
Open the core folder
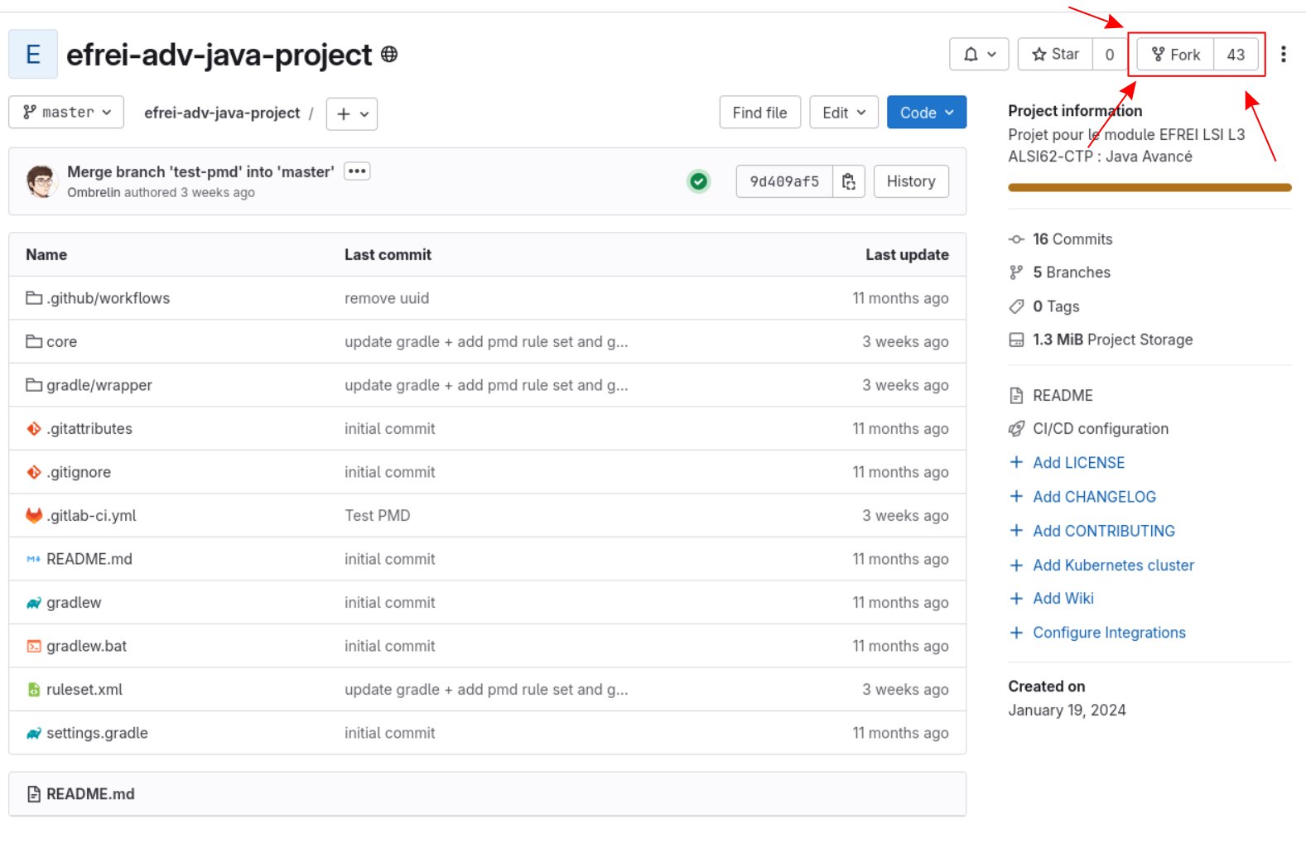pos(61,341)
